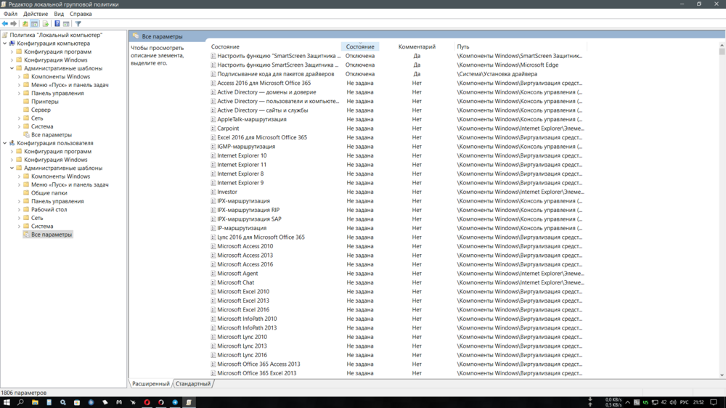
Task: Click the policy icon beside Microsoft Agent
Action: click(213, 273)
